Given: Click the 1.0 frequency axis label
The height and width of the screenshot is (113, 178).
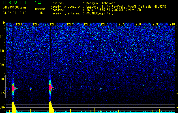Looking at the screenshot, I should (x=3, y=51).
